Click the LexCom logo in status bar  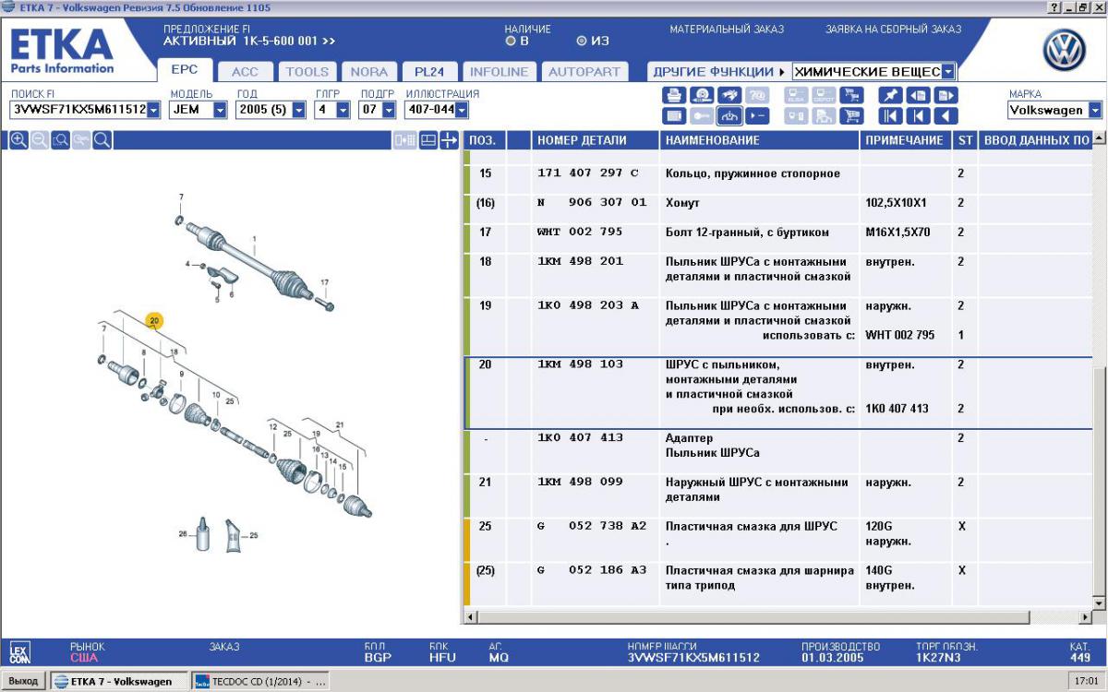18,652
